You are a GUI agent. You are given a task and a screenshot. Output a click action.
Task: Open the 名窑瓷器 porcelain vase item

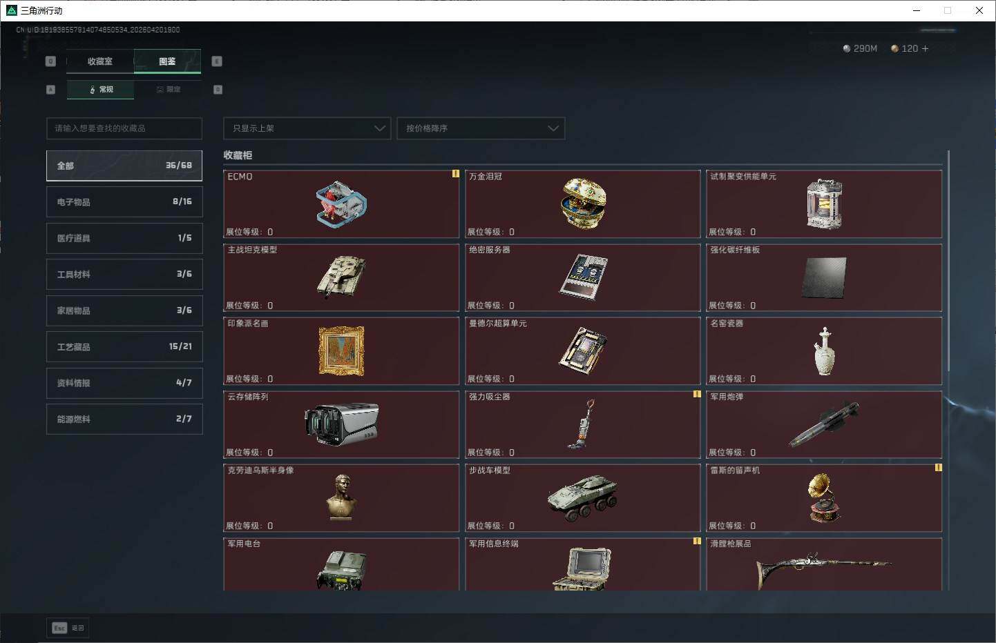(x=824, y=351)
